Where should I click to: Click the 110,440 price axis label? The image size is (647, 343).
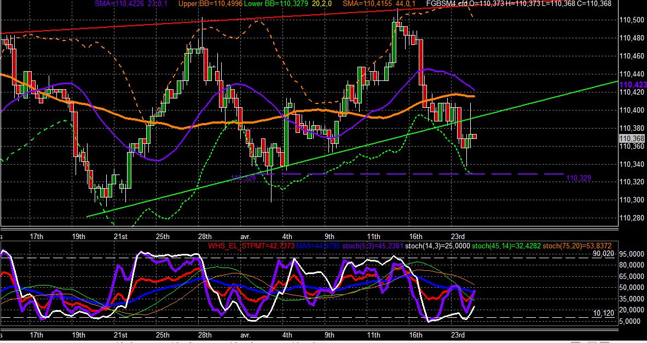(x=631, y=74)
